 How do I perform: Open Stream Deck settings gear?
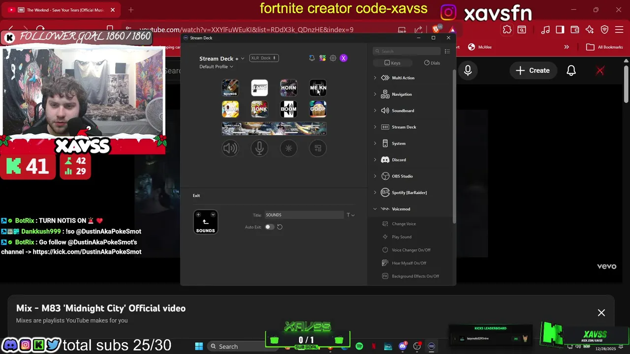tap(333, 58)
